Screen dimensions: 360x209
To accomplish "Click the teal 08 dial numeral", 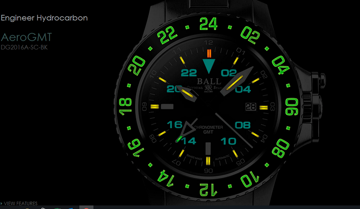I will (243, 125).
